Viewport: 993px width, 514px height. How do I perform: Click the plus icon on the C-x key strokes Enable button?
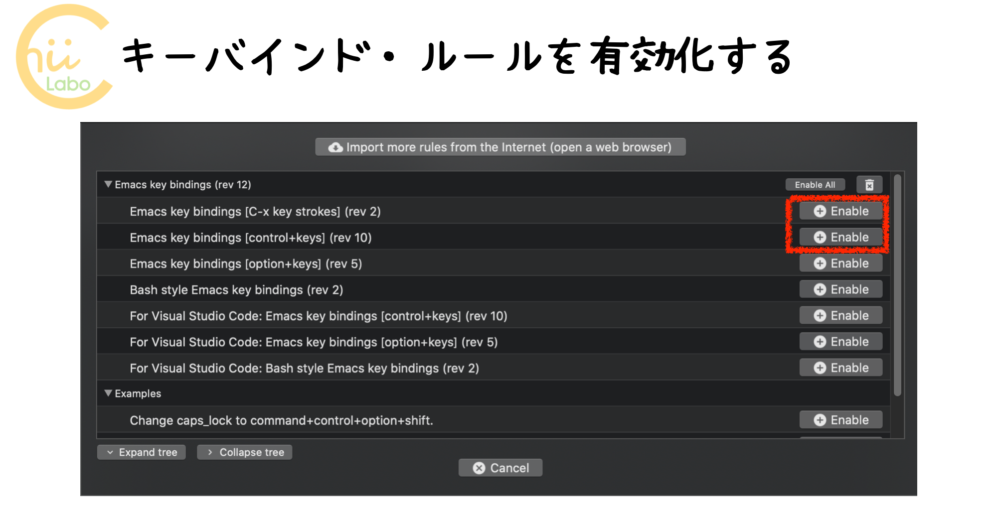821,211
